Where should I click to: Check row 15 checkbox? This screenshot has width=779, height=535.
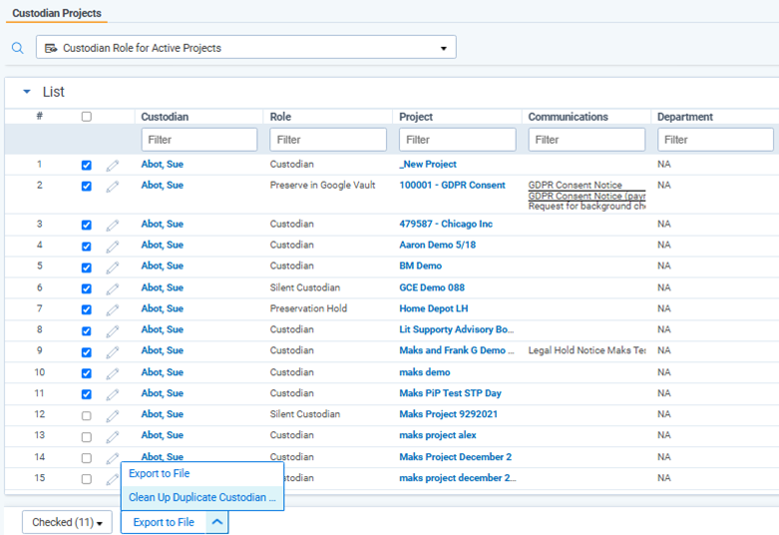(x=87, y=479)
